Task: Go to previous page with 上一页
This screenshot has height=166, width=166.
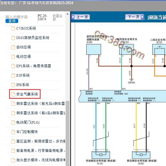Action: click(x=81, y=17)
